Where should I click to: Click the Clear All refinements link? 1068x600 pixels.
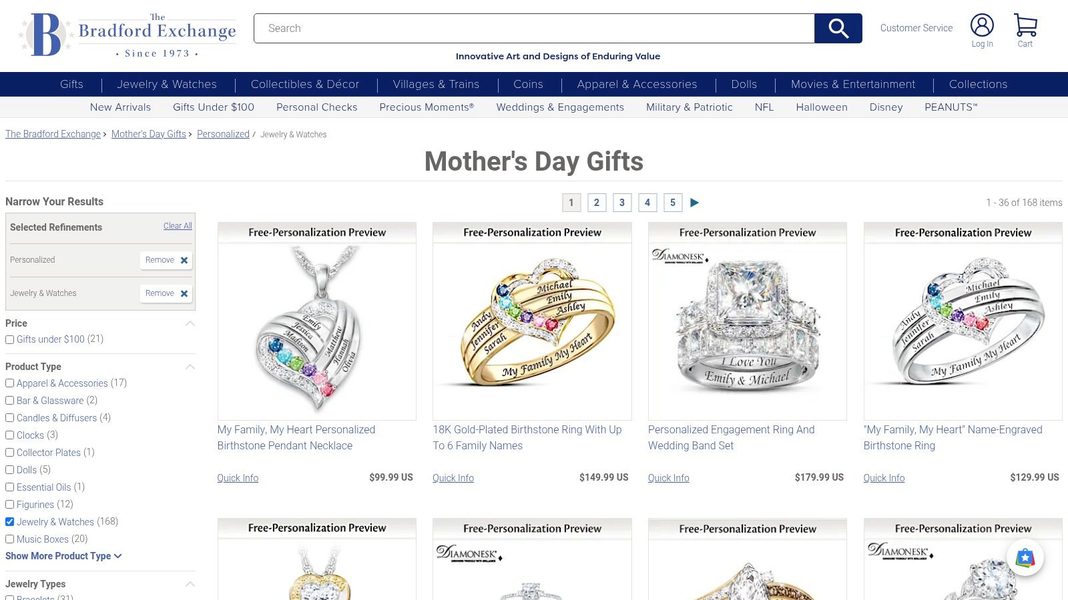178,226
